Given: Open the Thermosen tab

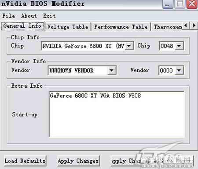Looking at the screenshot, I should 168,27.
